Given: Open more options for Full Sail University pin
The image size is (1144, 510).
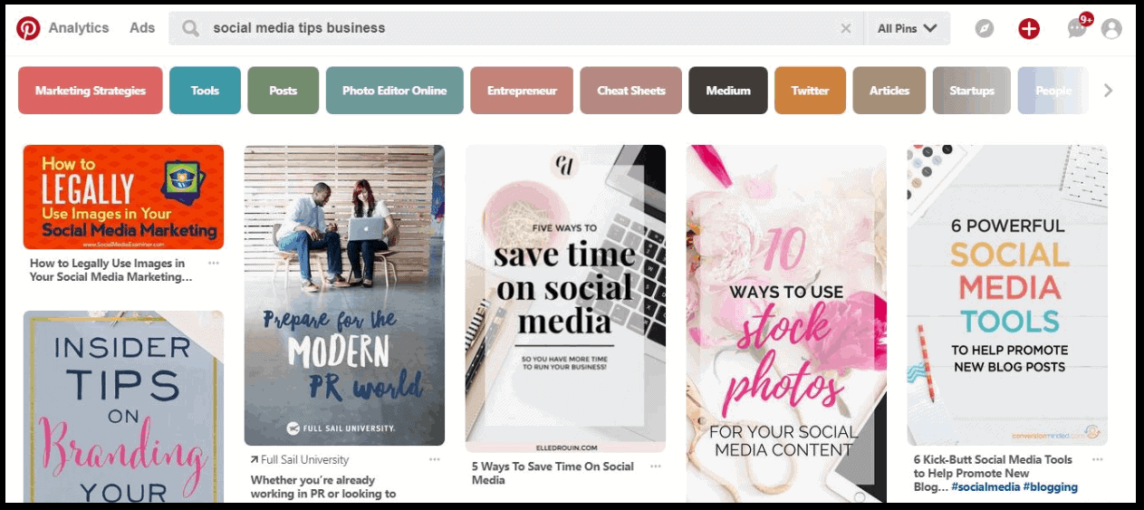Looking at the screenshot, I should (435, 459).
